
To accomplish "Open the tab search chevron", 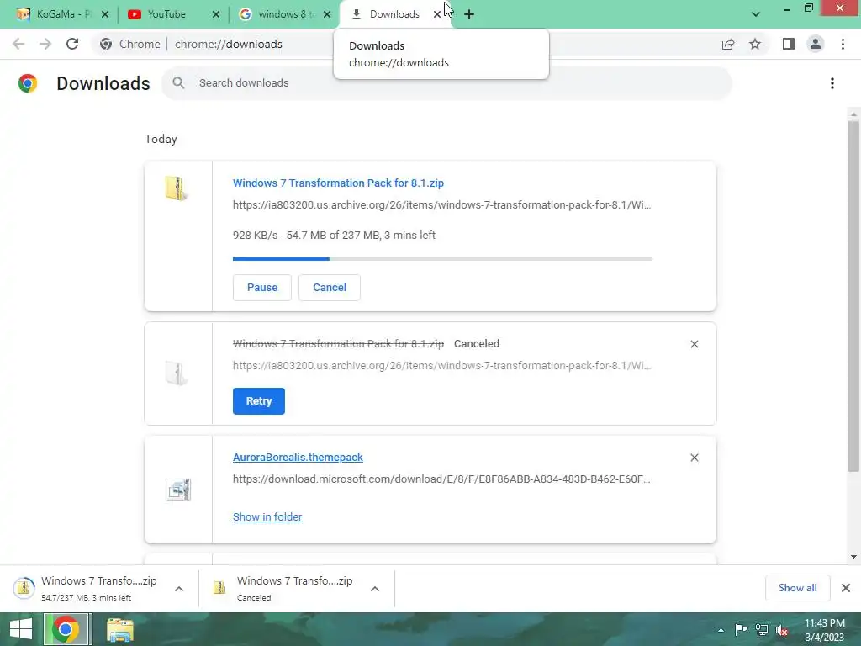I will (x=756, y=14).
